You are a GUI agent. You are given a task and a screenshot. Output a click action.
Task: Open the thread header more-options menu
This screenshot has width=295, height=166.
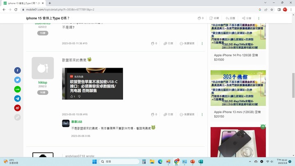click(x=259, y=18)
